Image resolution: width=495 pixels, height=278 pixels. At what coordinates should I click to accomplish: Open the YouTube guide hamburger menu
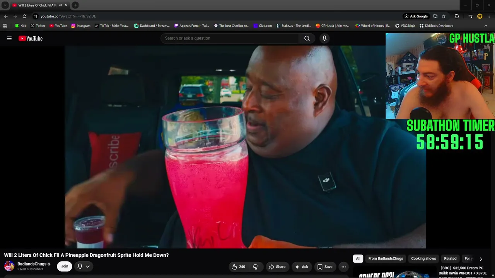point(9,38)
